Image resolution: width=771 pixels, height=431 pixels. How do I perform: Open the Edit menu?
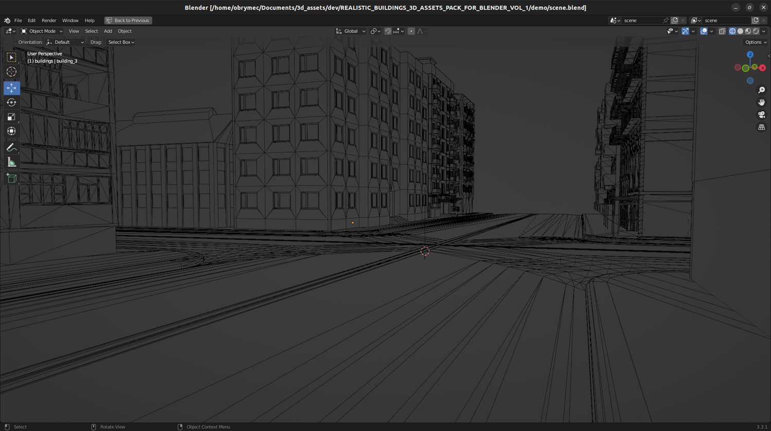pyautogui.click(x=32, y=21)
